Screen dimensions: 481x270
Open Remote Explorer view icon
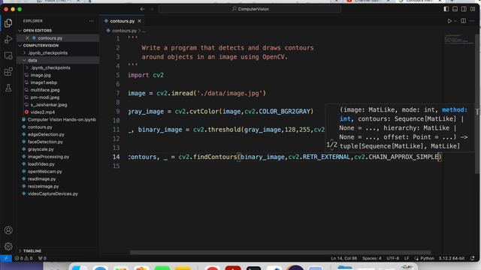(x=8, y=55)
